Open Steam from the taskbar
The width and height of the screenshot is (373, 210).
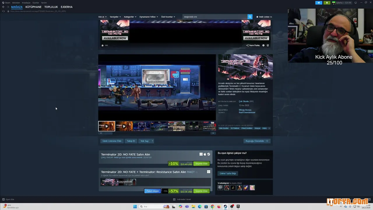click(225, 206)
